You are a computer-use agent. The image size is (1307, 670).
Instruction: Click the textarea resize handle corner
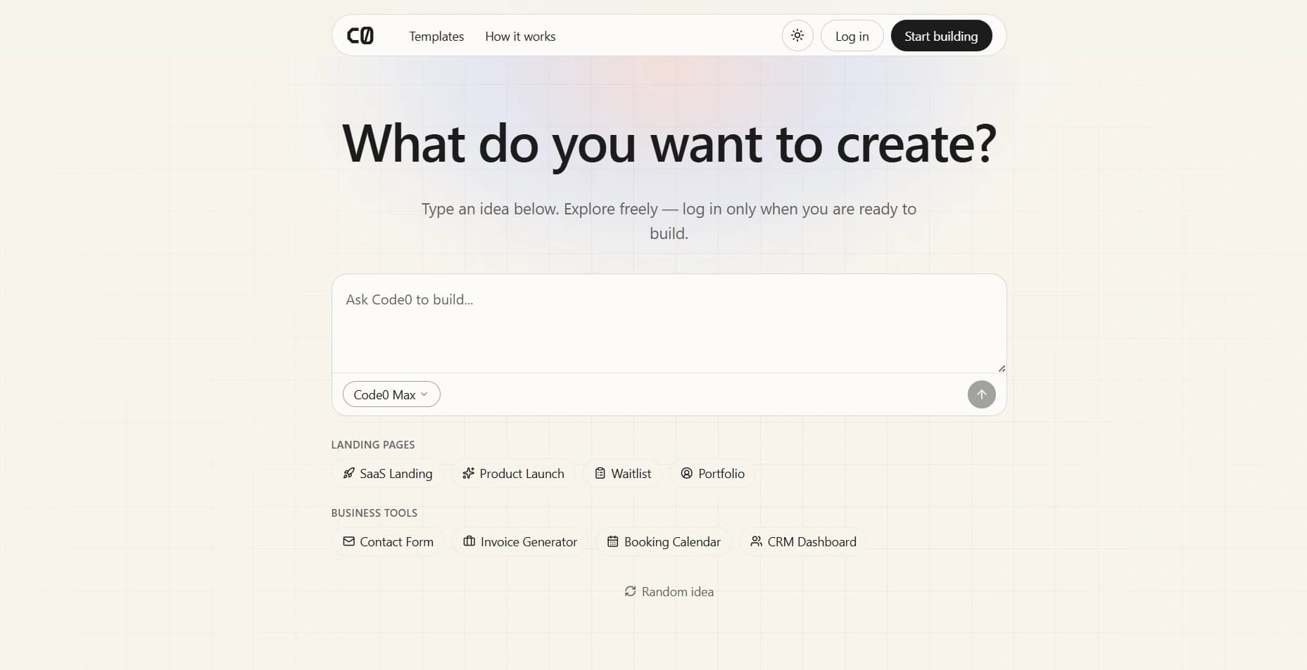(x=1002, y=368)
